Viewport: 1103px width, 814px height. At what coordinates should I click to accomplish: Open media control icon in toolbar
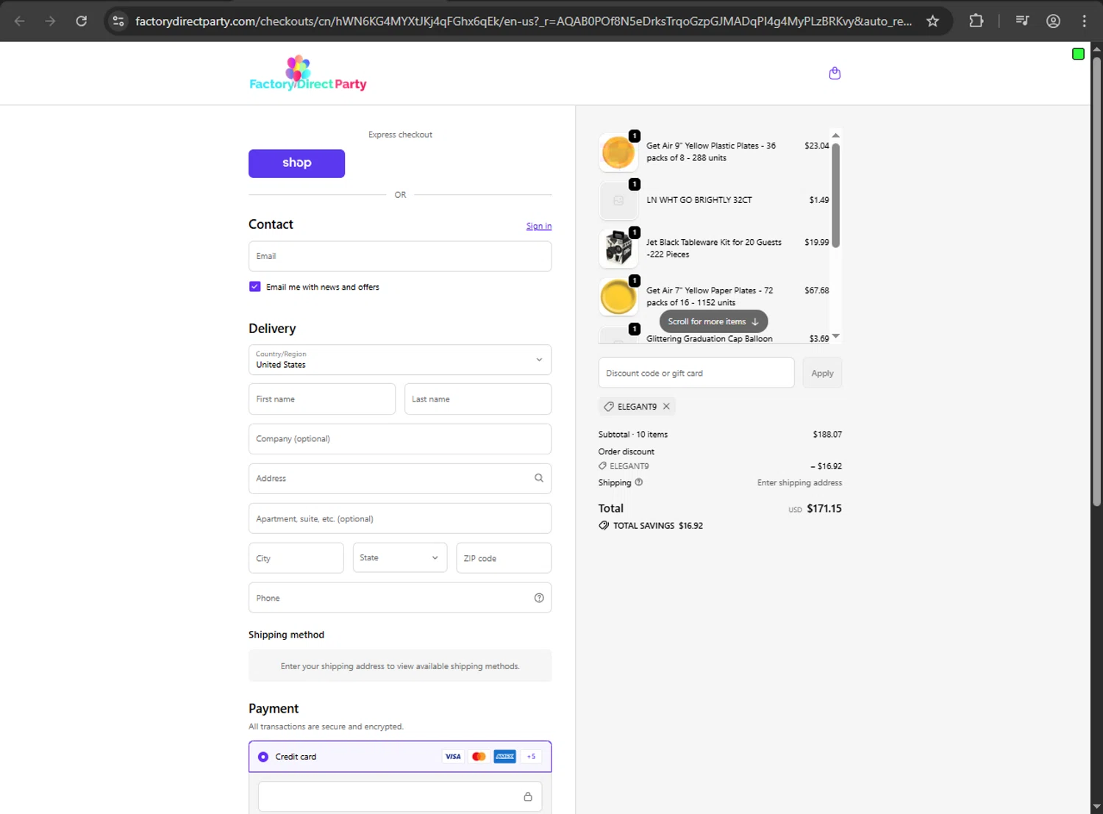[x=1022, y=21]
